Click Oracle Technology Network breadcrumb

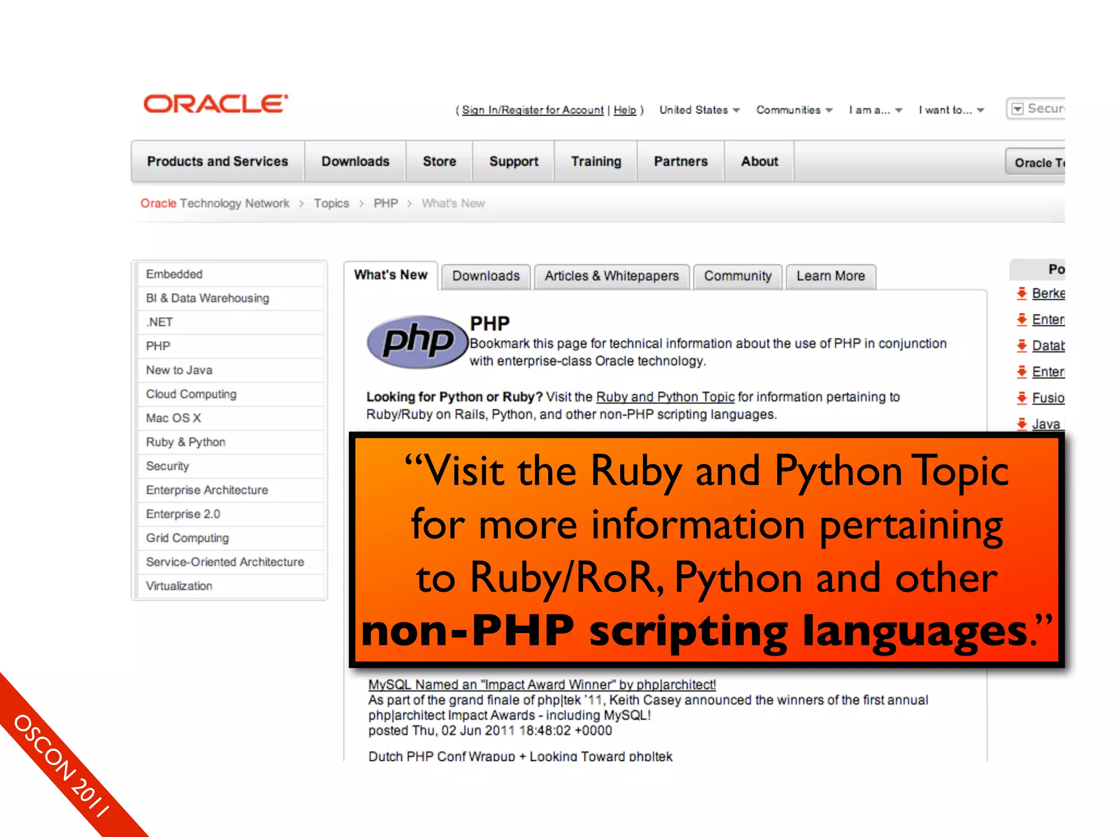pyautogui.click(x=215, y=203)
